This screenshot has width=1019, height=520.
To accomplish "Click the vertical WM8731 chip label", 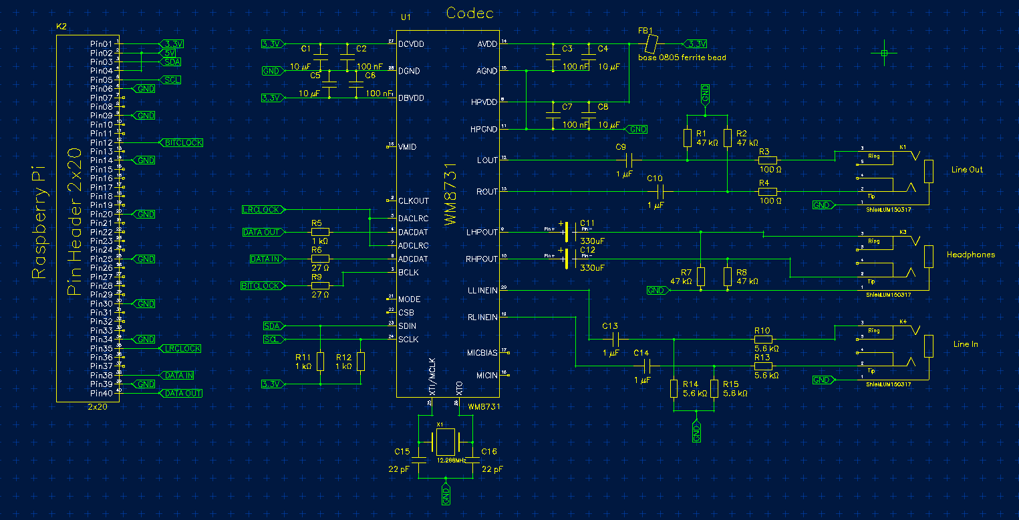I will (x=450, y=192).
